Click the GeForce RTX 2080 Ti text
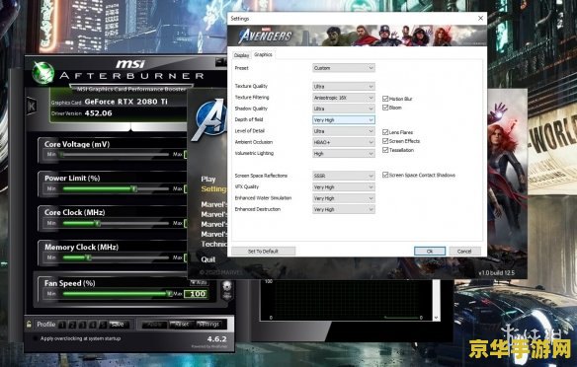Image resolution: width=577 pixels, height=367 pixels. click(125, 102)
